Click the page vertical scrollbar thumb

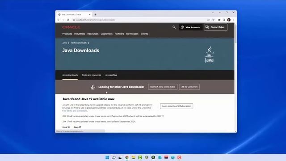[x=236, y=34]
